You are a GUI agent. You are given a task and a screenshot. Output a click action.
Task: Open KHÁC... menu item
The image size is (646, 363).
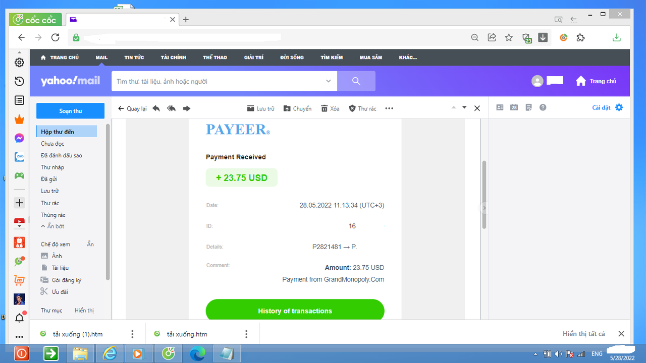[408, 57]
